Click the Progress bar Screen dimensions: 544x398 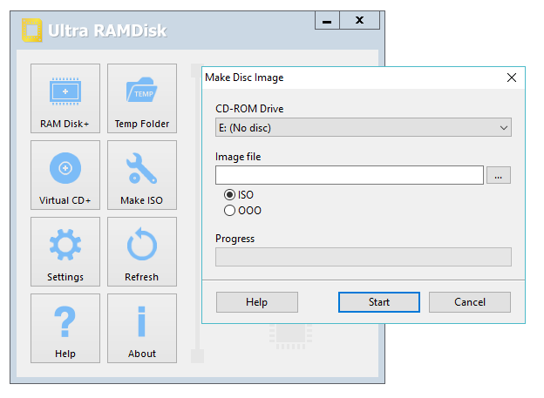[x=364, y=257]
